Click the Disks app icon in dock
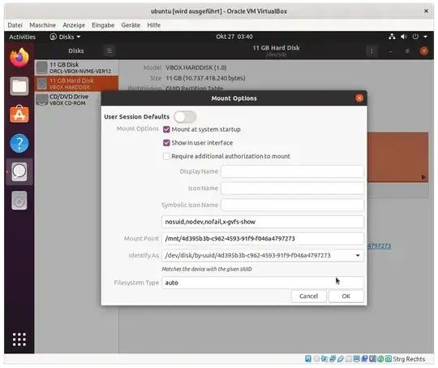The height and width of the screenshot is (368, 438). click(x=19, y=172)
